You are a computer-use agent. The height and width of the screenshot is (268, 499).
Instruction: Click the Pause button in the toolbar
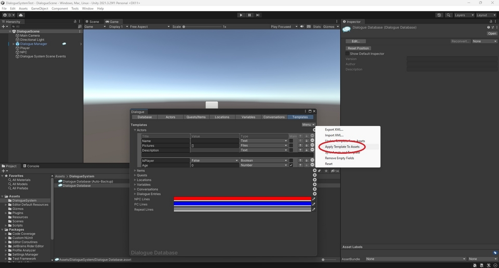[x=249, y=15]
